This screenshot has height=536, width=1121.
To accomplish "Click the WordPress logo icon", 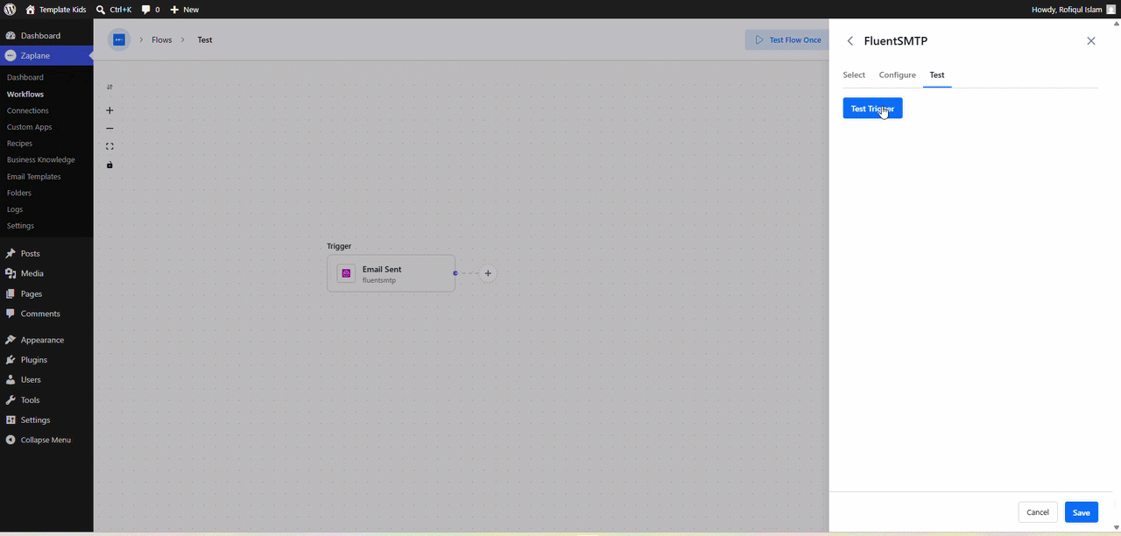I will pyautogui.click(x=10, y=9).
